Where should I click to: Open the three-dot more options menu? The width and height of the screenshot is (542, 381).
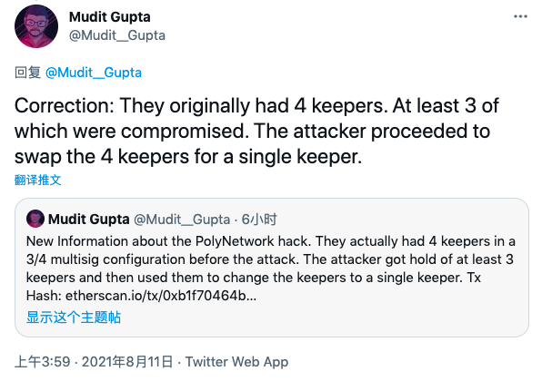point(520,16)
